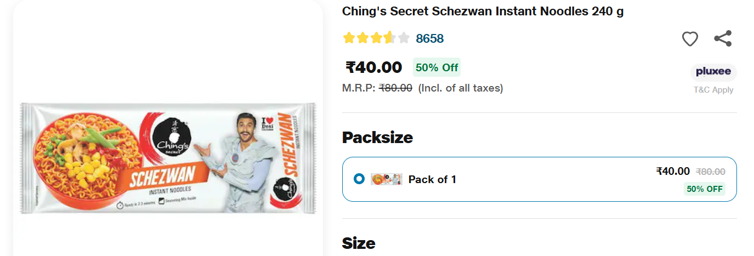
Task: Click the large Schezwan noodles product image
Action: [x=168, y=158]
